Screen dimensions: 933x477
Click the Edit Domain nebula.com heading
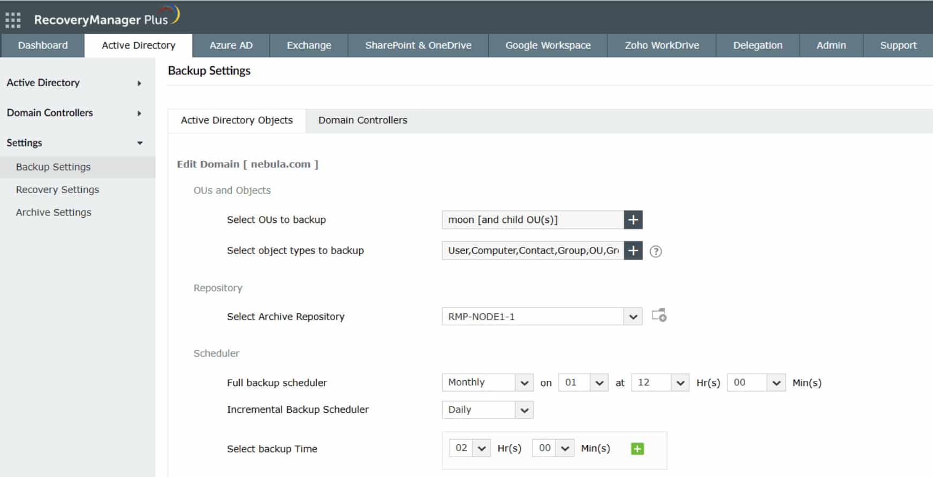(x=248, y=164)
